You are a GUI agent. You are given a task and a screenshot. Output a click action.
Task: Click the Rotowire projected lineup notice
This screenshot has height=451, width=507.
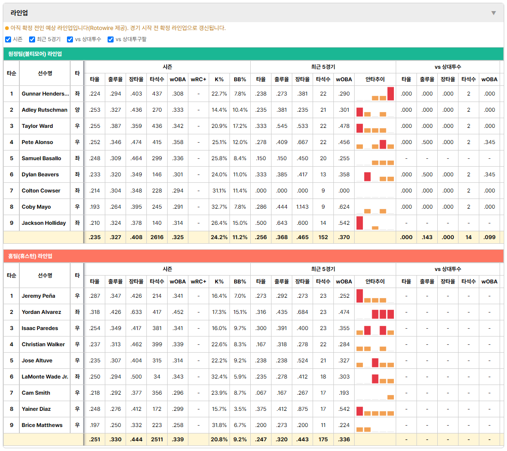118,28
